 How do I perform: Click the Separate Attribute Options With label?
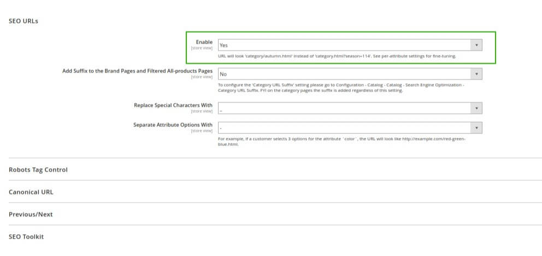tap(173, 125)
